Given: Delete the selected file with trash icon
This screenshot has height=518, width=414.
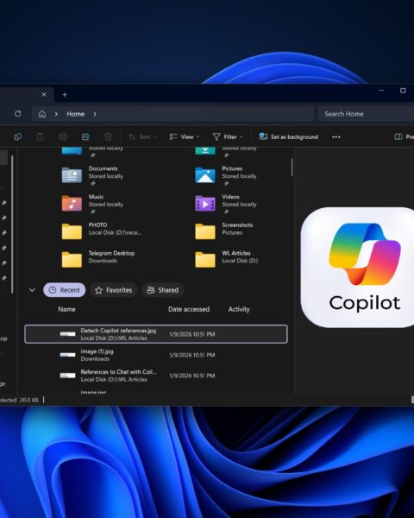Looking at the screenshot, I should (x=108, y=136).
